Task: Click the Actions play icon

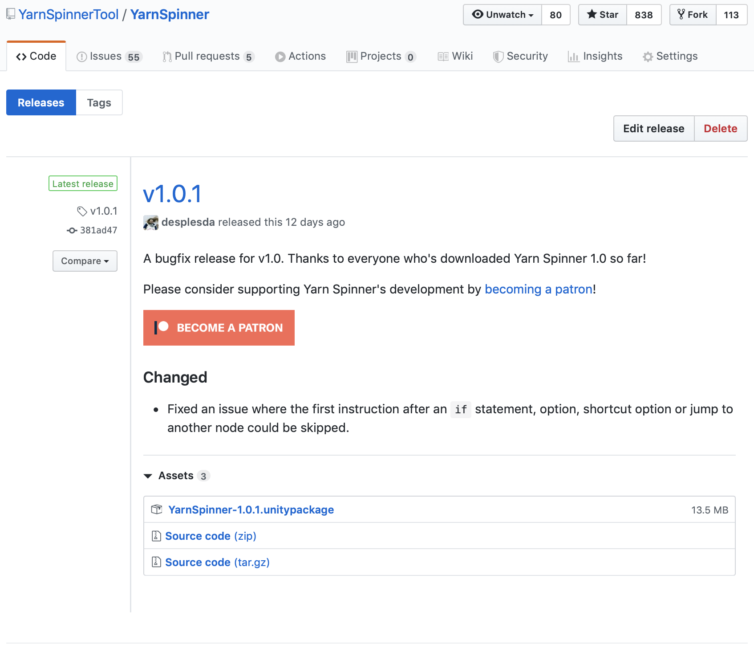Action: click(x=280, y=57)
